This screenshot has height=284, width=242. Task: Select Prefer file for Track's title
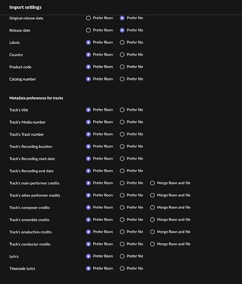[122, 110]
